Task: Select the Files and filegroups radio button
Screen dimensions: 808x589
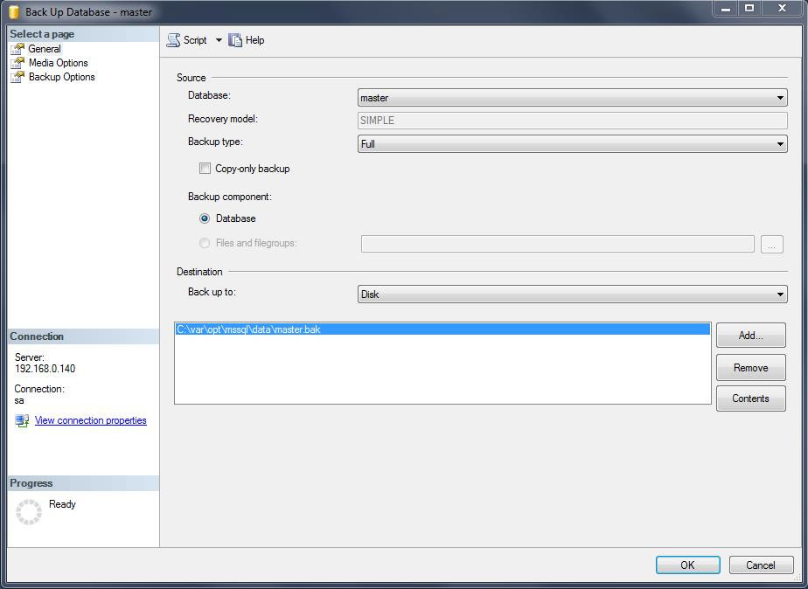Action: [205, 243]
